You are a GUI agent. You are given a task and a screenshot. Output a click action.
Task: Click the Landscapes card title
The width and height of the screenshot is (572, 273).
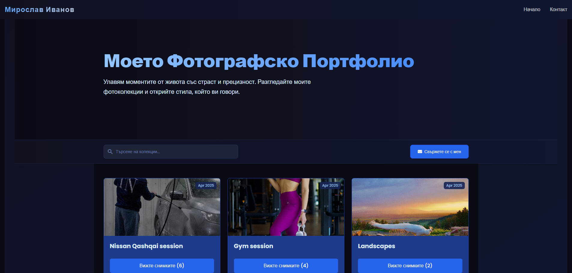(x=377, y=246)
